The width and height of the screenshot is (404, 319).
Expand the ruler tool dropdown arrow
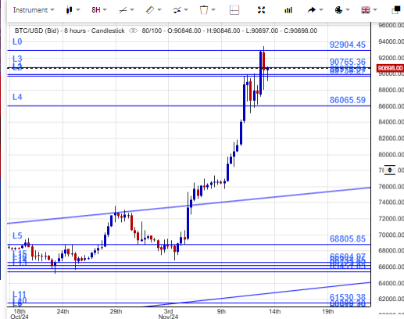click(159, 10)
